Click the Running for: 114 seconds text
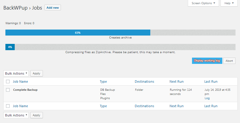The height and width of the screenshot is (123, 240). (181, 92)
